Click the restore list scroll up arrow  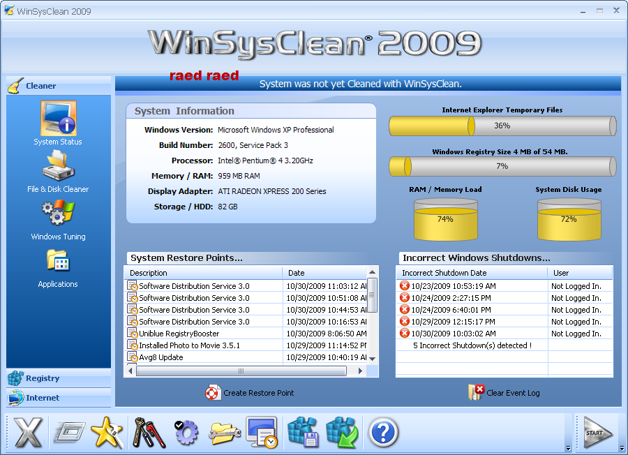tap(372, 272)
